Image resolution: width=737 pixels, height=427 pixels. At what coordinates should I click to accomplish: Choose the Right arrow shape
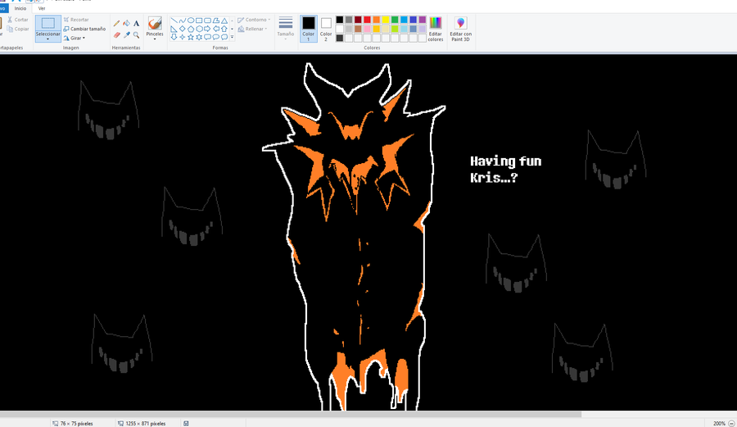point(207,29)
